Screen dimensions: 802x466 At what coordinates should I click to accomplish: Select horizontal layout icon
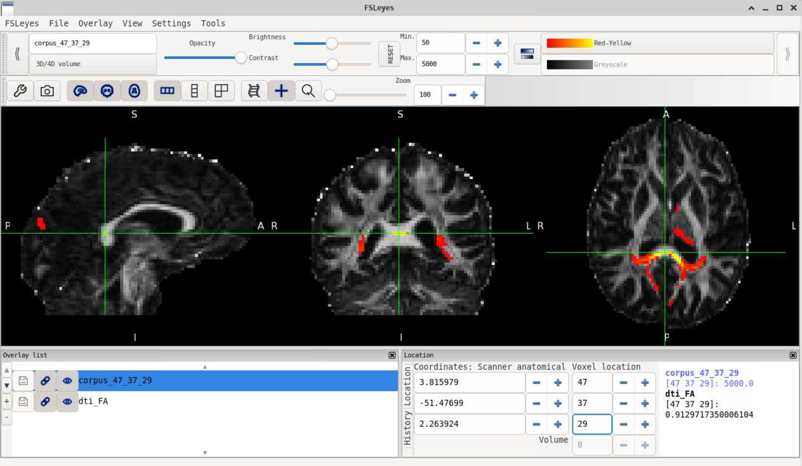[167, 91]
